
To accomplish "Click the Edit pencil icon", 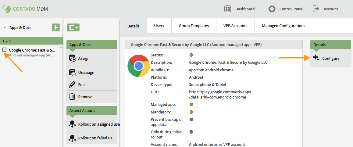I will tap(72, 85).
